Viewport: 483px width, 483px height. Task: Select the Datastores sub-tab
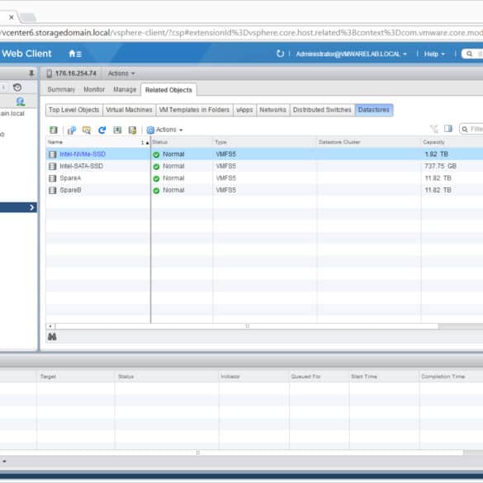click(x=374, y=110)
